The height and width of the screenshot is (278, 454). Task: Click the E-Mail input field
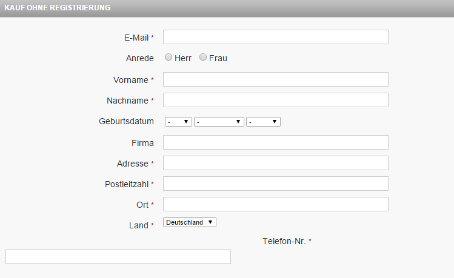coord(275,37)
